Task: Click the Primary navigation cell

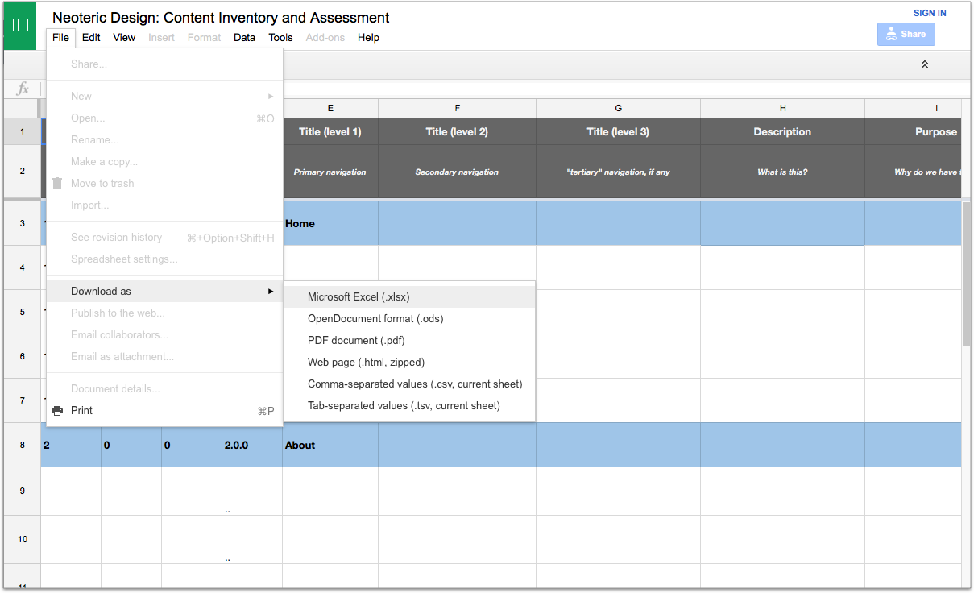Action: (330, 172)
